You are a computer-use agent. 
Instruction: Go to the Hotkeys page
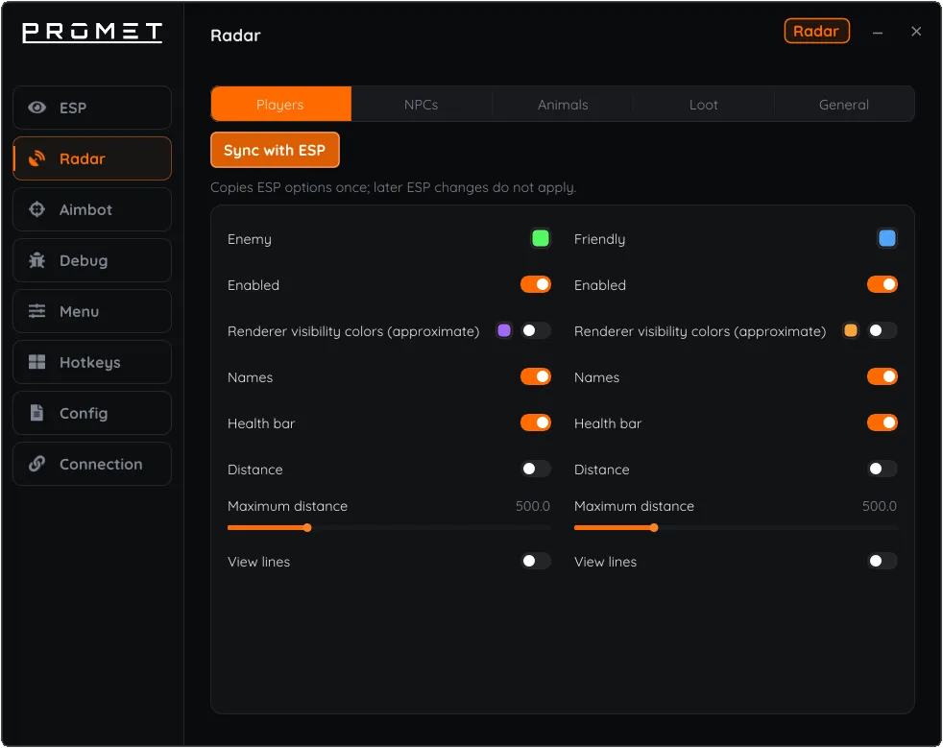pos(92,362)
